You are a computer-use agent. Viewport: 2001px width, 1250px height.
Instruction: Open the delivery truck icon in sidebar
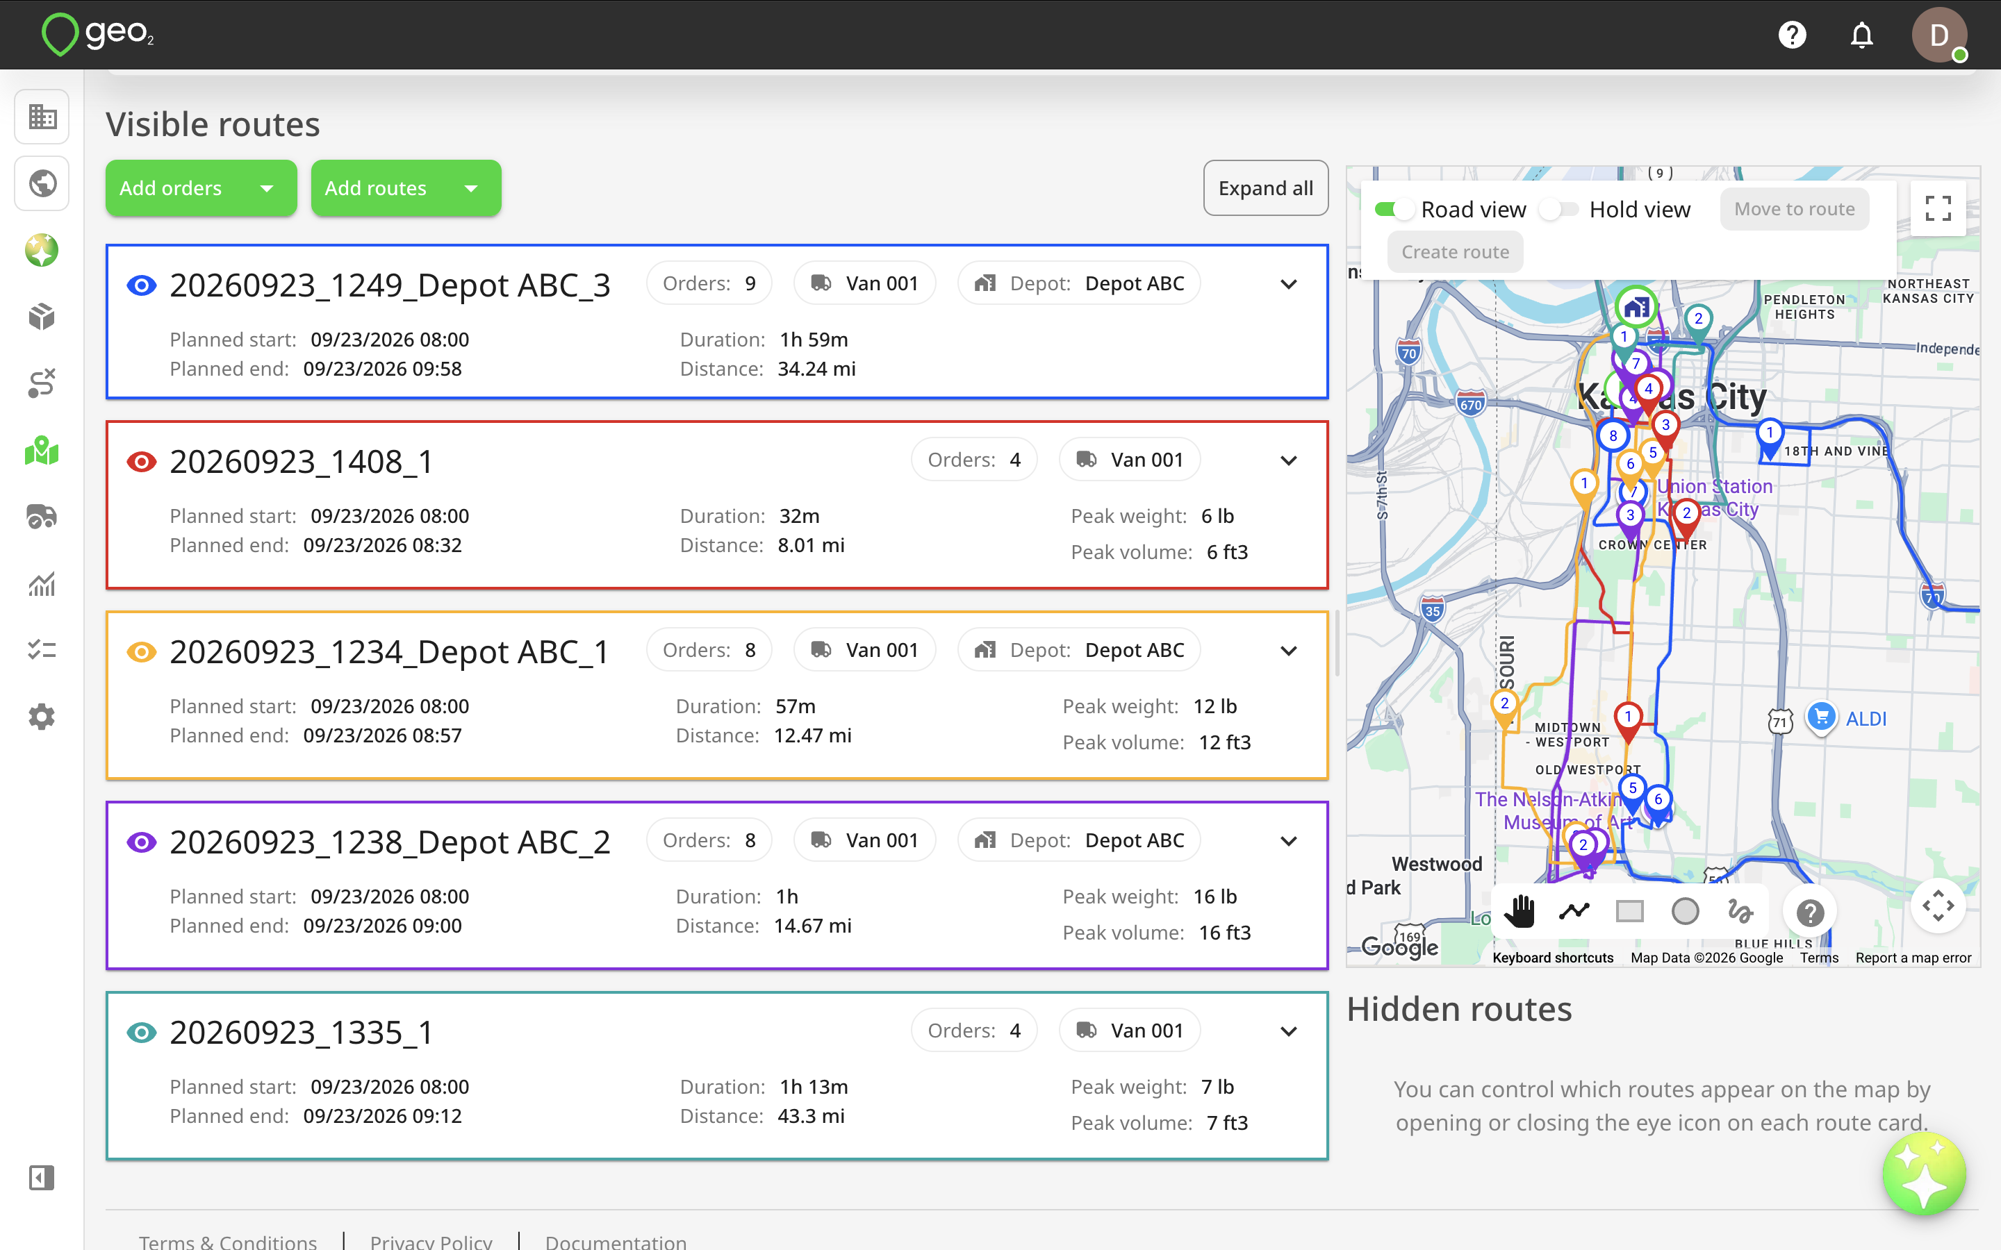point(42,517)
